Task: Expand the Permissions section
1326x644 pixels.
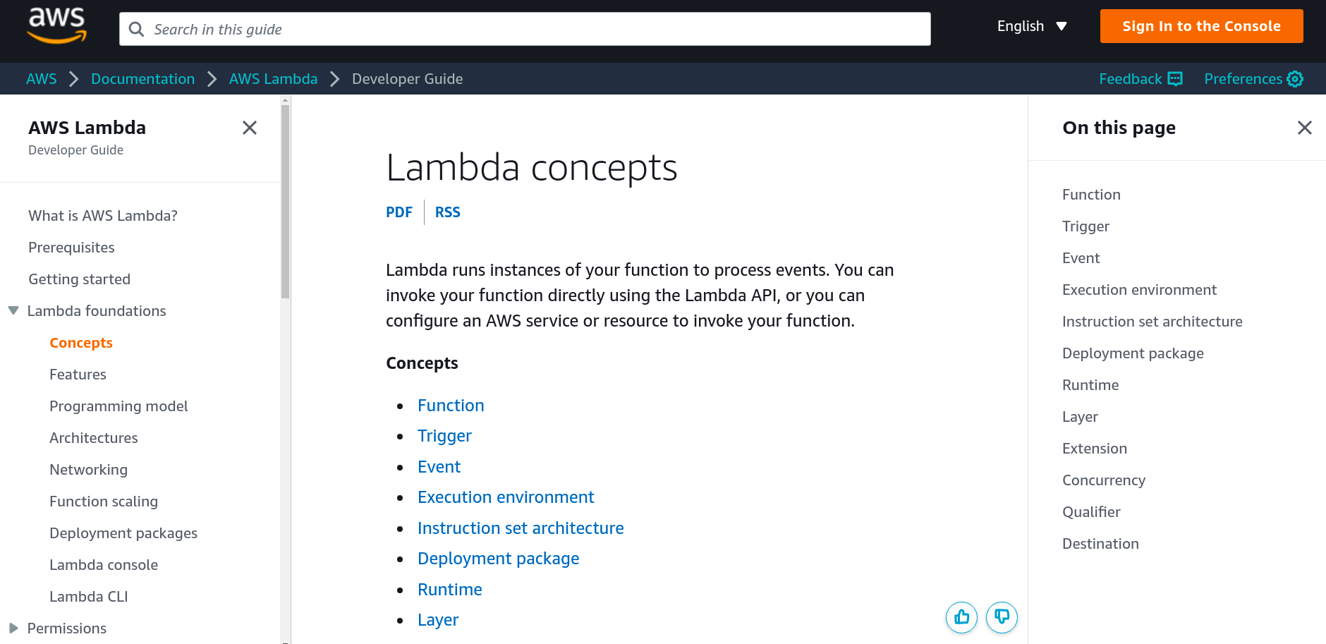Action: (13, 628)
